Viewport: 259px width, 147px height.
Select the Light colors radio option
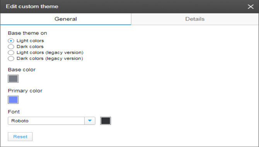tap(11, 41)
